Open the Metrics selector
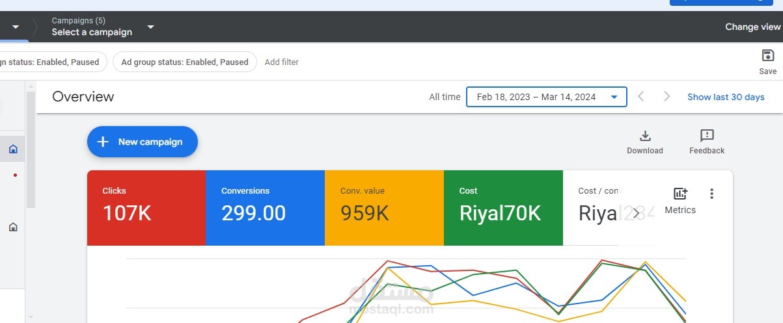Screen dimensions: 783x323 click(x=680, y=200)
